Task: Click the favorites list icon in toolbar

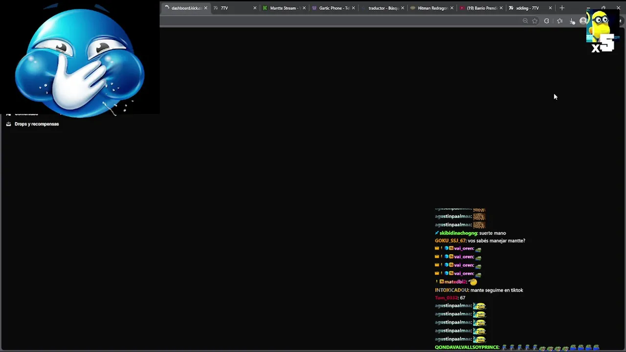Action: 559,21
